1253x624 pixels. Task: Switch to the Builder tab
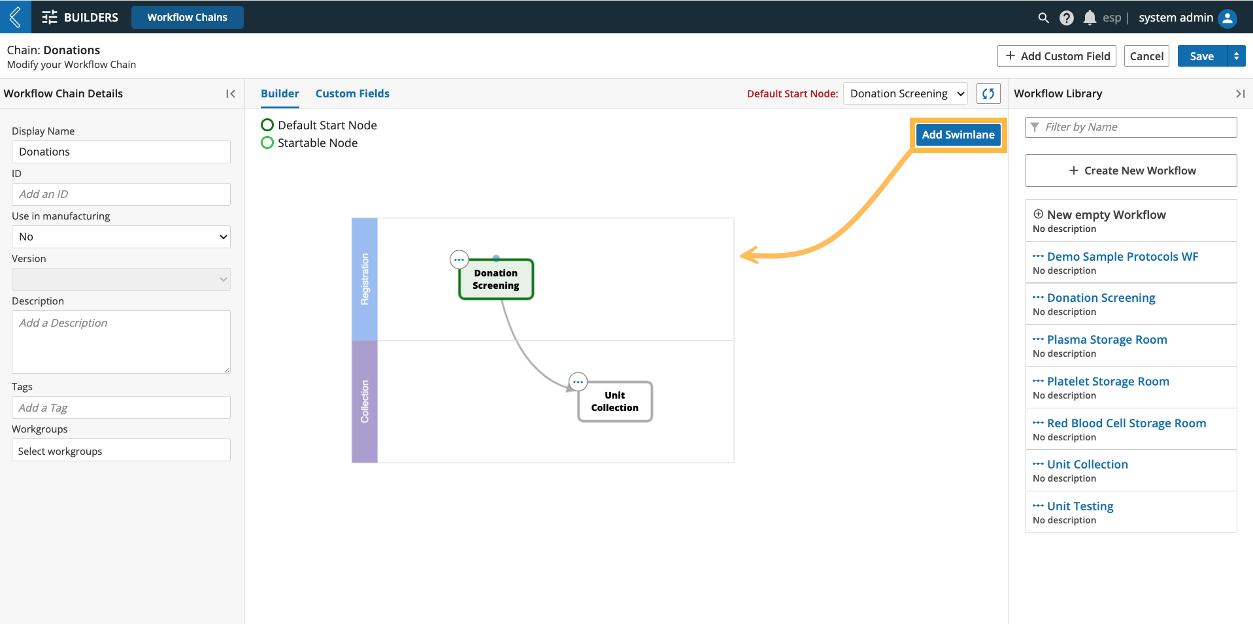tap(280, 93)
